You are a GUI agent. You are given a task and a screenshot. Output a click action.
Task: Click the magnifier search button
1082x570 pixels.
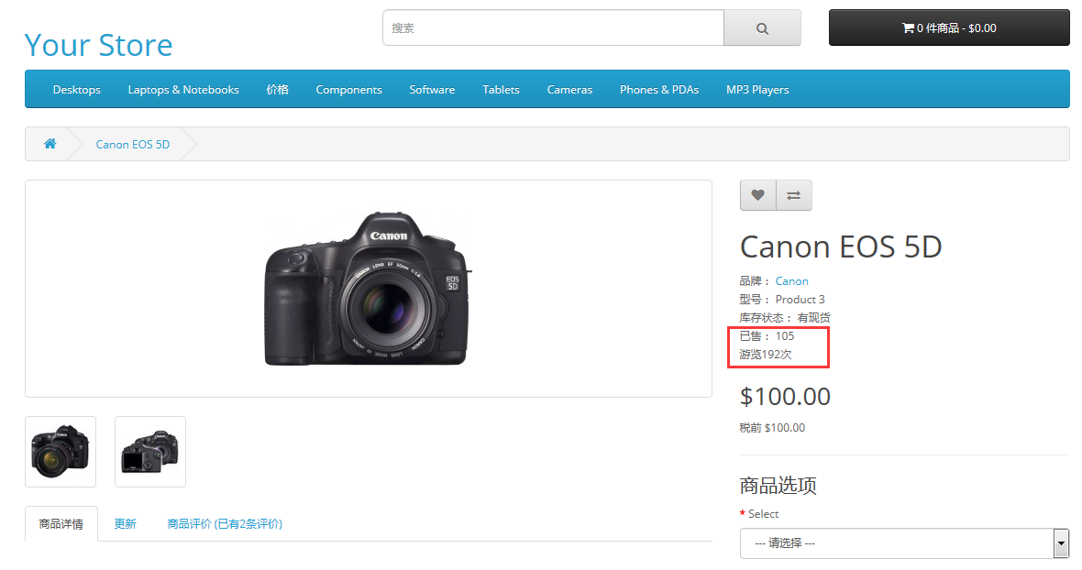762,28
